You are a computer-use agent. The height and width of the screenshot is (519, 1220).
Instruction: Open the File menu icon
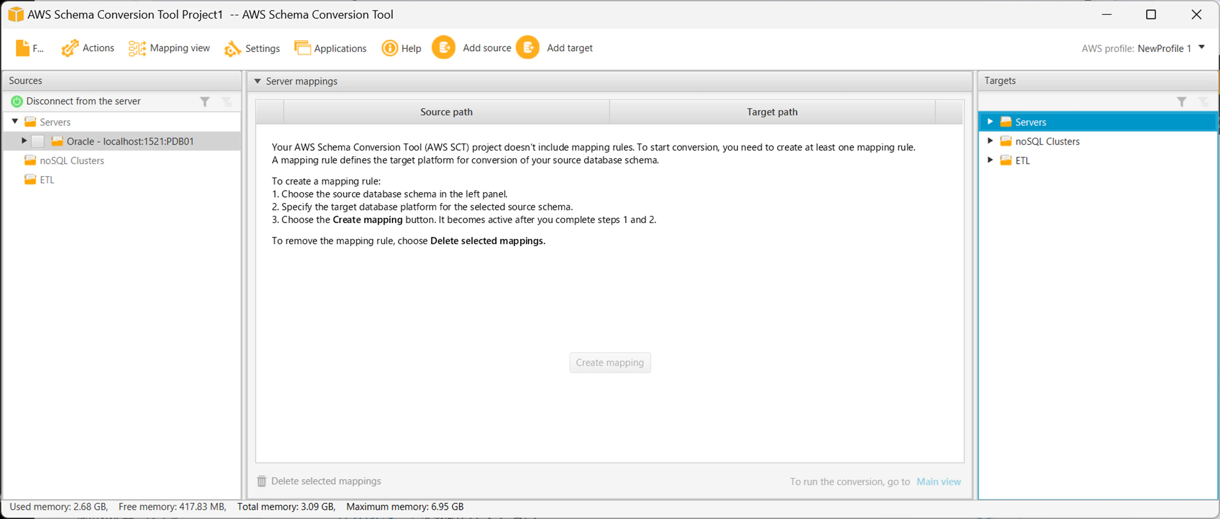point(22,48)
